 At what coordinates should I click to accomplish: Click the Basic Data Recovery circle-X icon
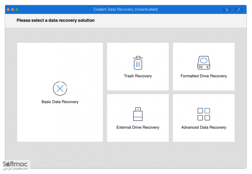60,89
